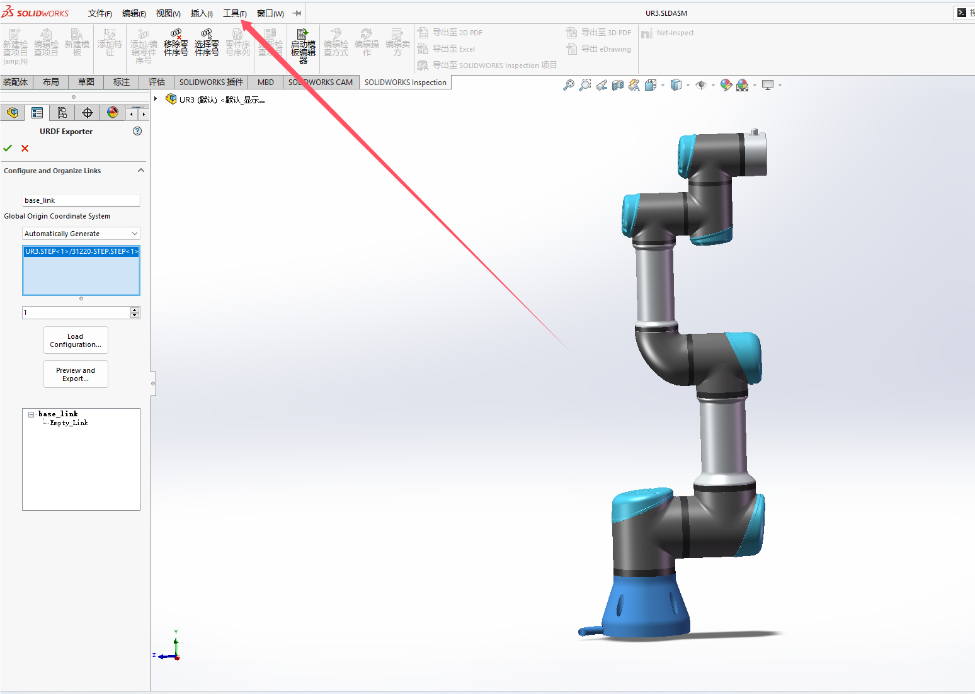Switch to the SOLIDWORKS CAM tab

(321, 82)
